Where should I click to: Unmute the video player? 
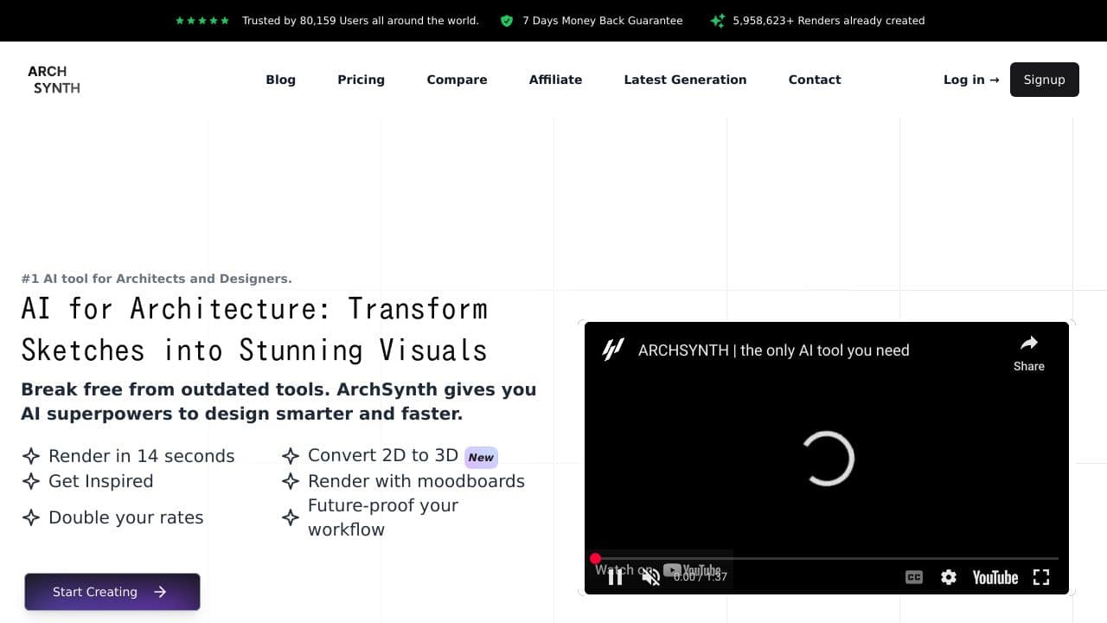coord(651,577)
